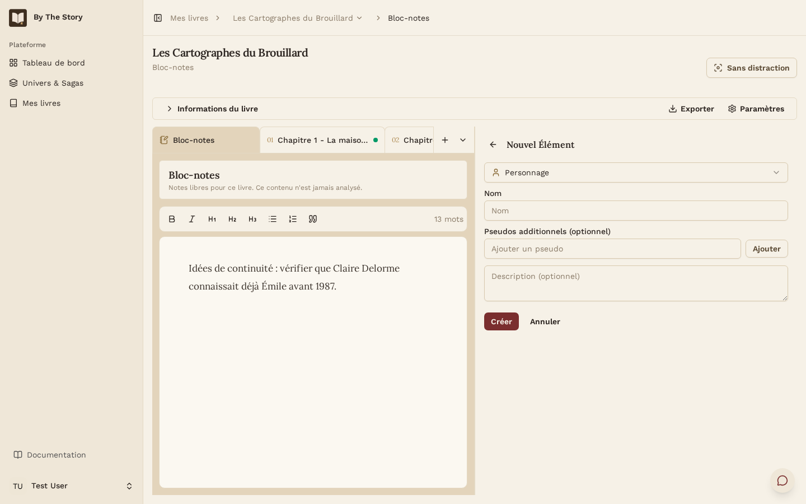This screenshot has width=806, height=504.
Task: Go back from Nouvel Élément panel
Action: (x=493, y=144)
